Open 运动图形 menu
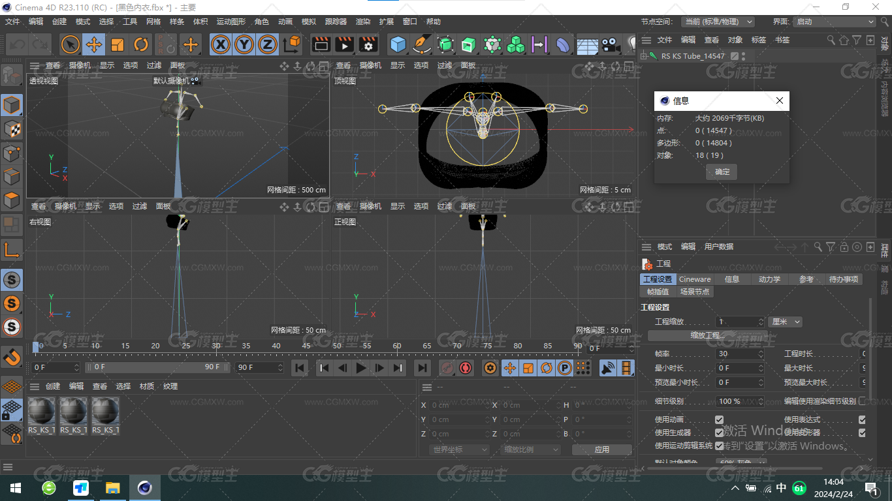Screen dimensions: 892x501 (231, 22)
